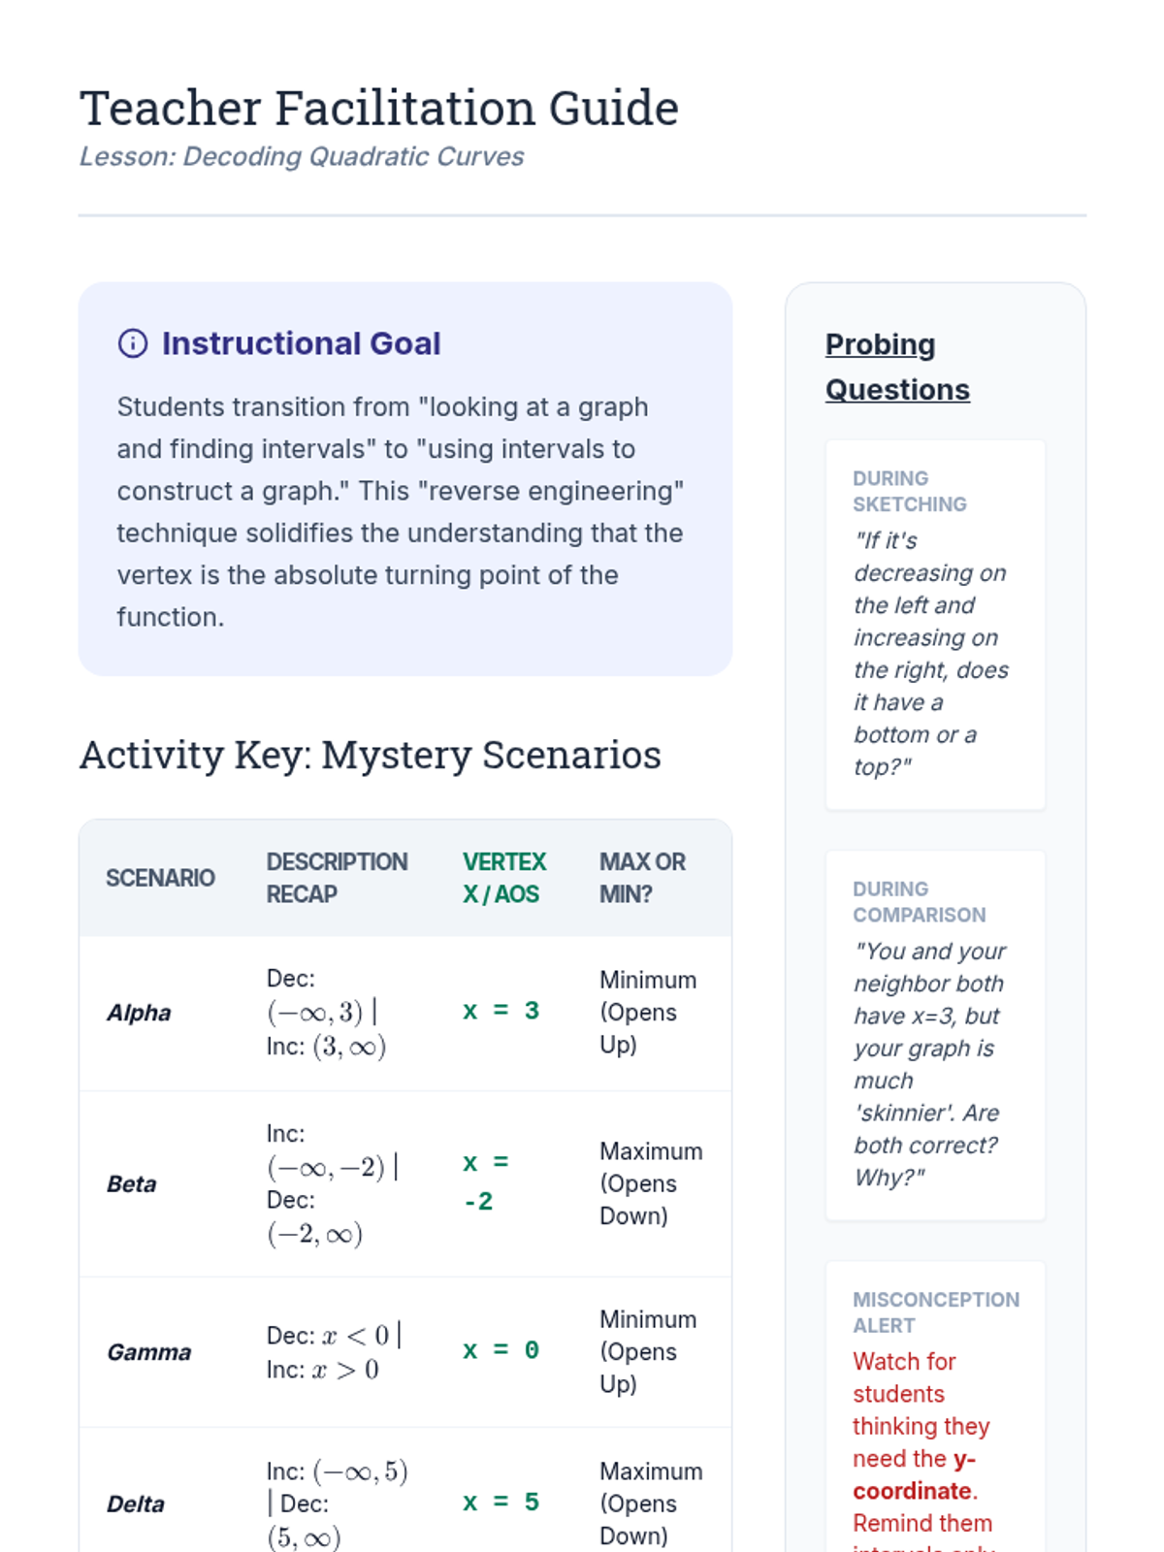Select the Lesson: Decoding Quadratic Curves subtitle
Screen dimensions: 1164x1552
click(x=301, y=156)
